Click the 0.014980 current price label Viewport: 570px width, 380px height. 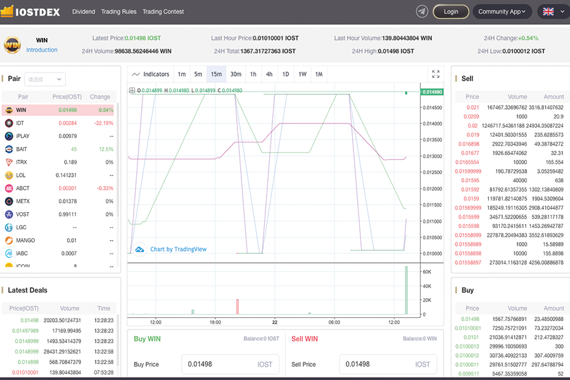(x=432, y=92)
